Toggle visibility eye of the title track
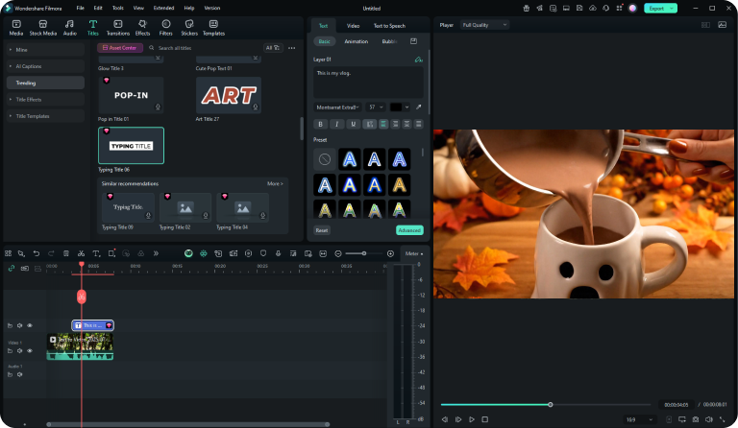The width and height of the screenshot is (738, 428). coord(30,325)
